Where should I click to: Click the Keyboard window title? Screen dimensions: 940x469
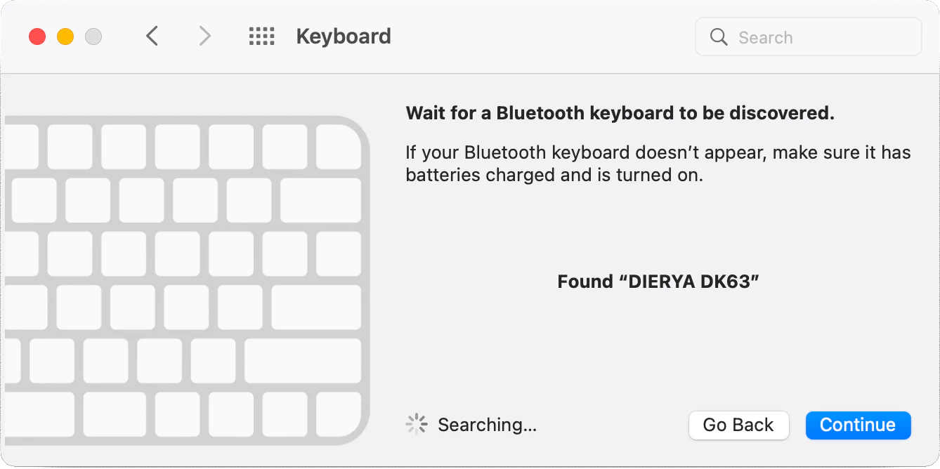(x=344, y=37)
